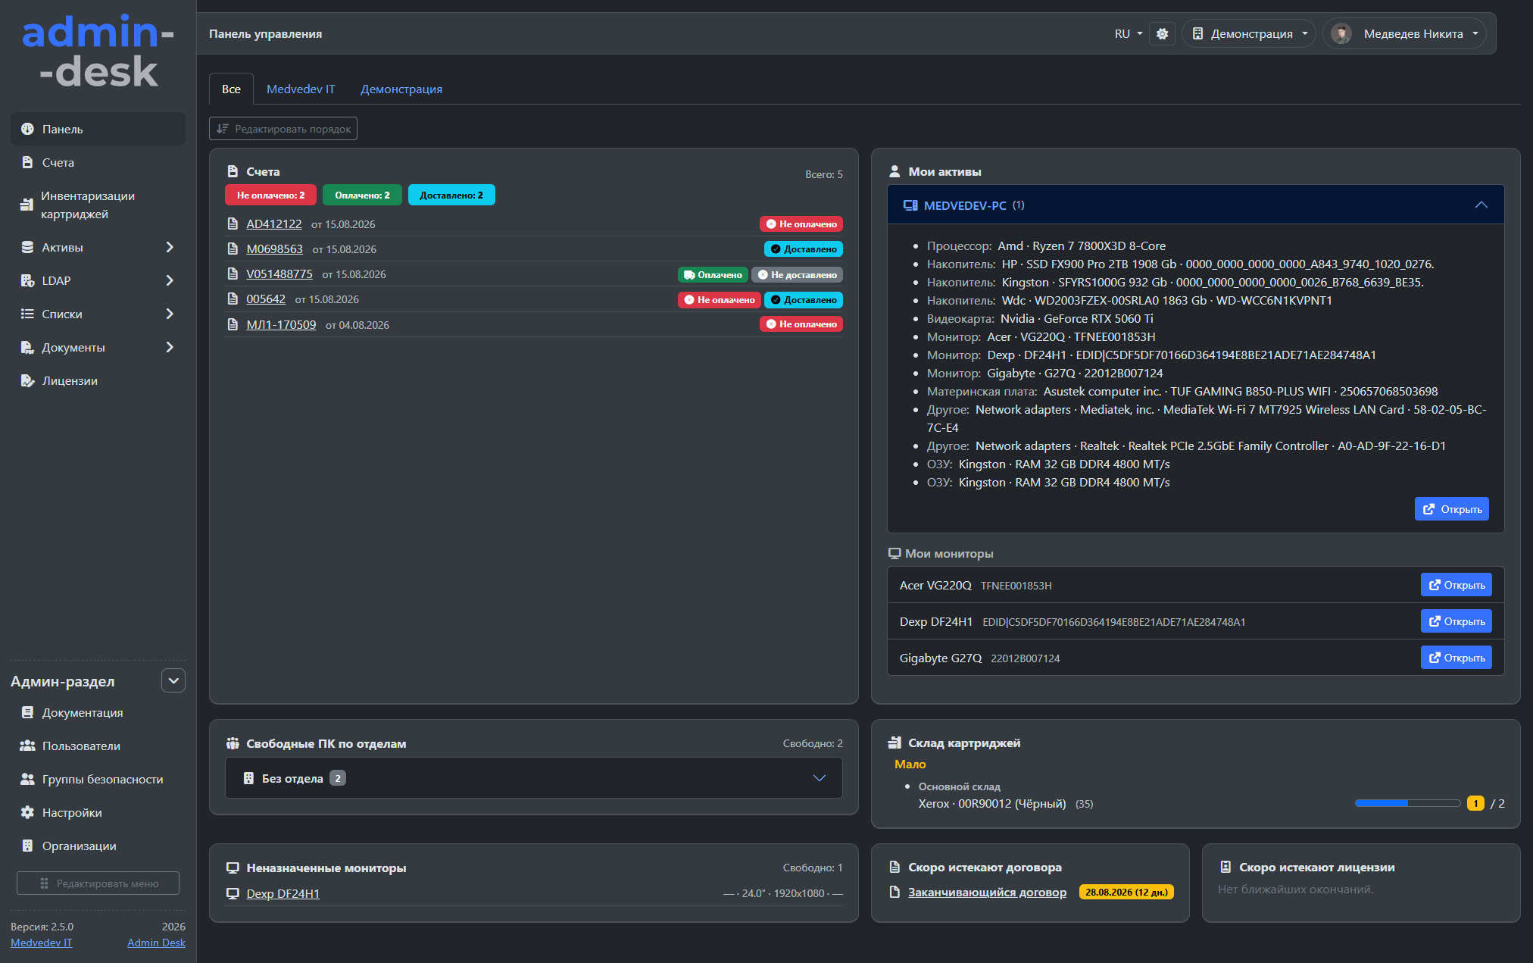The width and height of the screenshot is (1533, 963).
Task: Click the Склад картриджей header icon
Action: tap(895, 743)
